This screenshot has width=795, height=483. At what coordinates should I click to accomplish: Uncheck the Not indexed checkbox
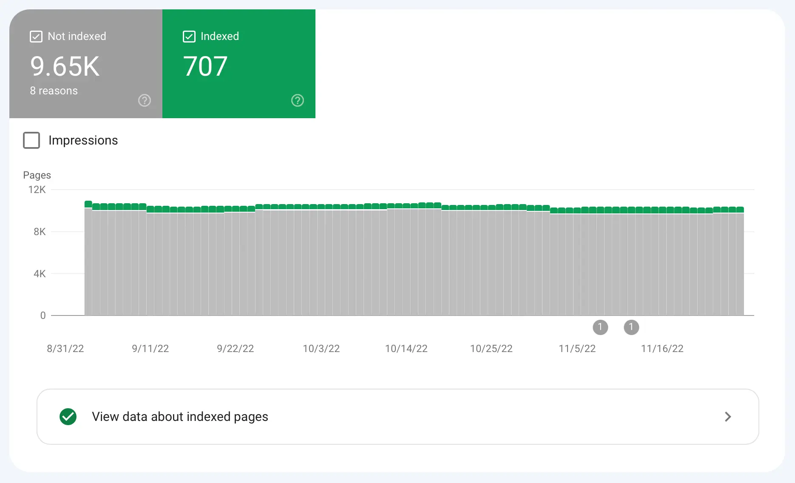[36, 37]
